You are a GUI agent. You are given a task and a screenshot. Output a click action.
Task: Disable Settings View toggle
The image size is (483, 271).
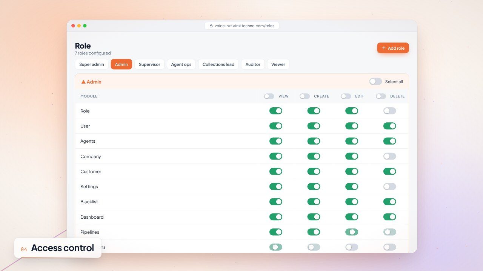click(x=276, y=186)
